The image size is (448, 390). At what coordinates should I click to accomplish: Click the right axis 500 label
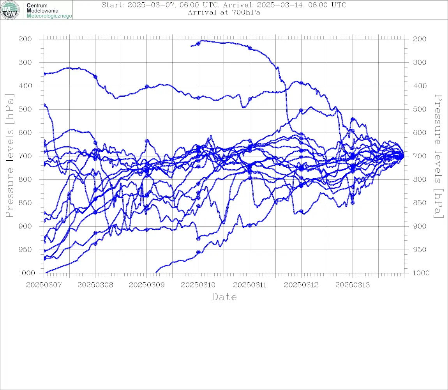[x=420, y=109]
